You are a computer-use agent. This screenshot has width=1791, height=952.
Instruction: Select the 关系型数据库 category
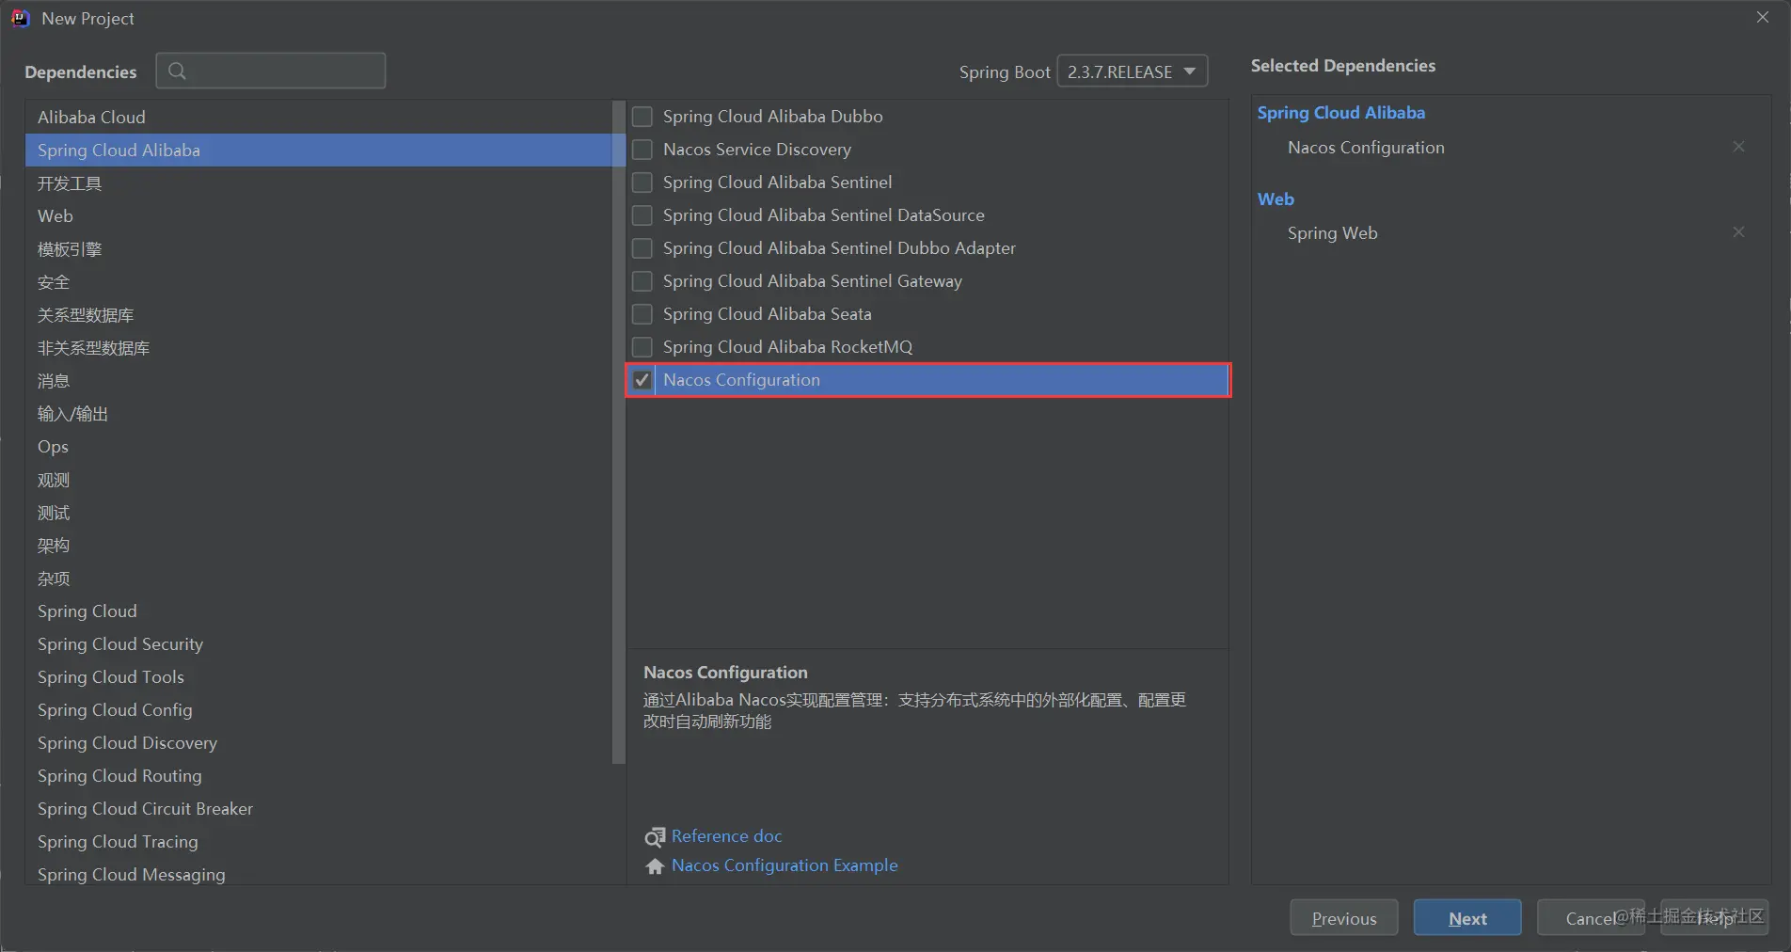click(x=318, y=315)
